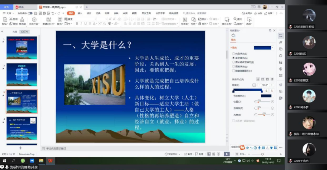Click the WPS app icon in taskbar
Image resolution: width=327 pixels, height=170 pixels.
50,161
